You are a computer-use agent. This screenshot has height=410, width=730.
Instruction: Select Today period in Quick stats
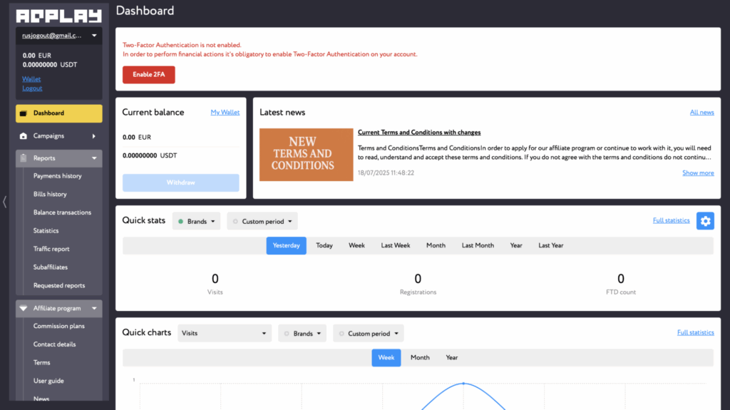coord(324,245)
